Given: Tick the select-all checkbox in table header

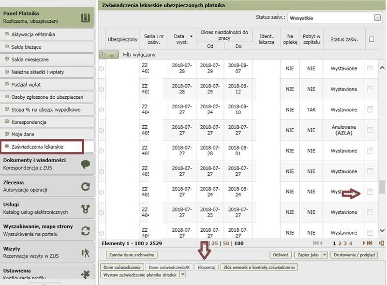Looking at the screenshot, I should tap(371, 39).
